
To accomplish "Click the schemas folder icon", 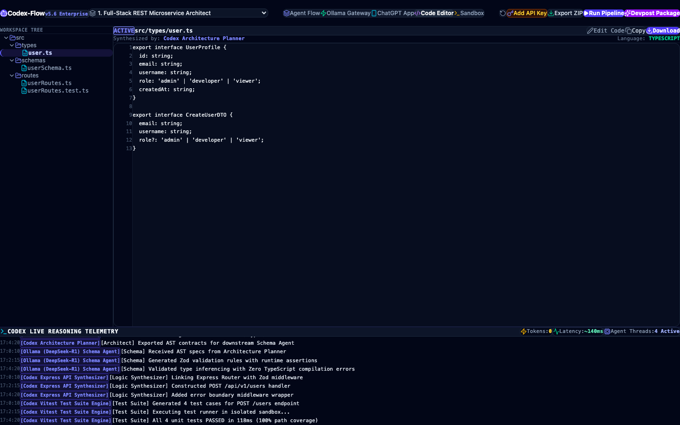I will (18, 60).
